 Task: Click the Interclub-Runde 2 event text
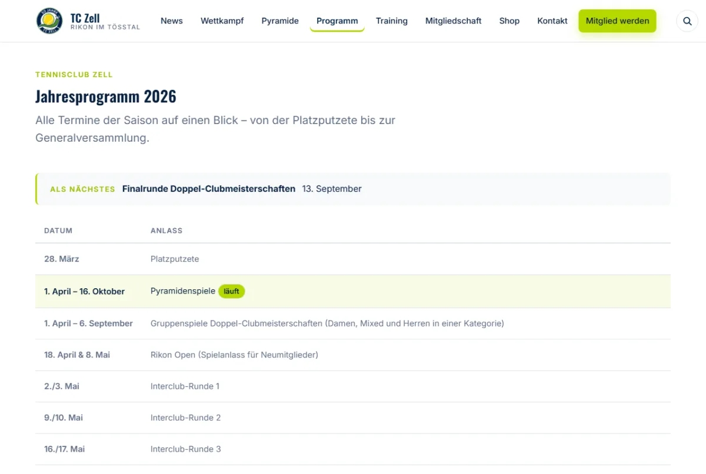(x=186, y=418)
